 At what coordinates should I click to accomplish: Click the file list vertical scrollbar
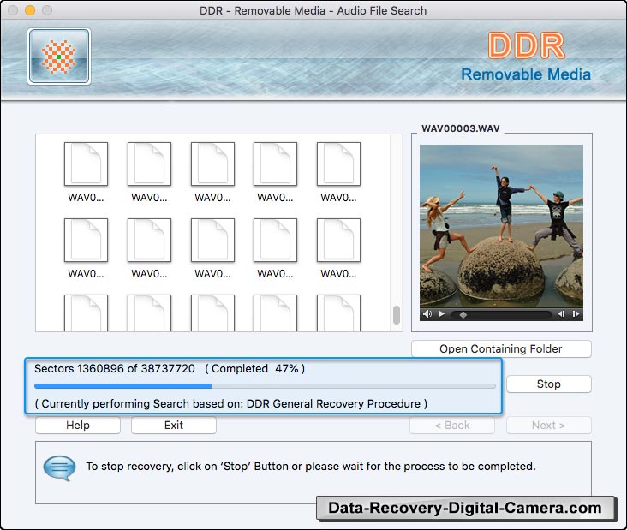(397, 314)
